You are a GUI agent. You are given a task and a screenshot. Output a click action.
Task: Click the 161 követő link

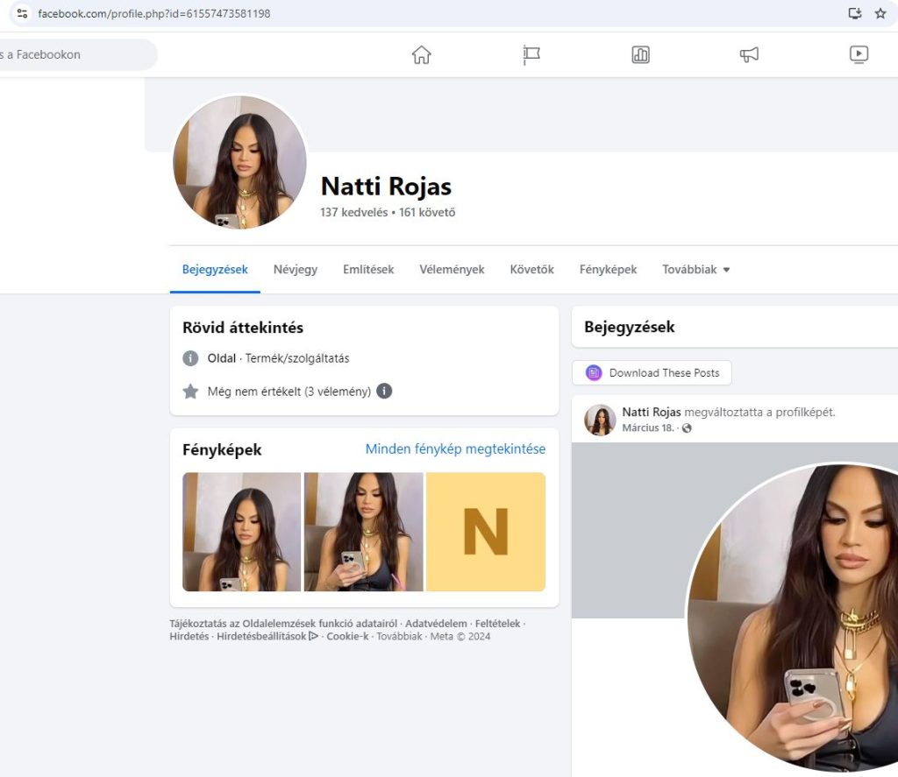tap(427, 212)
